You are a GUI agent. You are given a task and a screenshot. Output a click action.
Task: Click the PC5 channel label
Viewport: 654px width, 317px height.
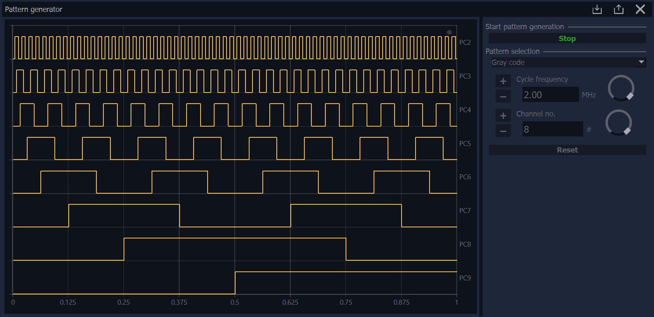(x=465, y=143)
